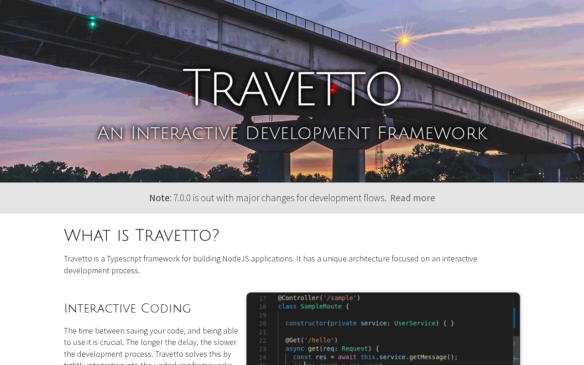Open the code editor screenshot thumbnail
Viewport: 584px width, 365px height.
coord(383,328)
